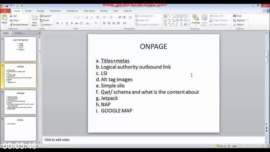270x152 pixels.
Task: Open the Replace dropdown
Action: (x=240, y=20)
